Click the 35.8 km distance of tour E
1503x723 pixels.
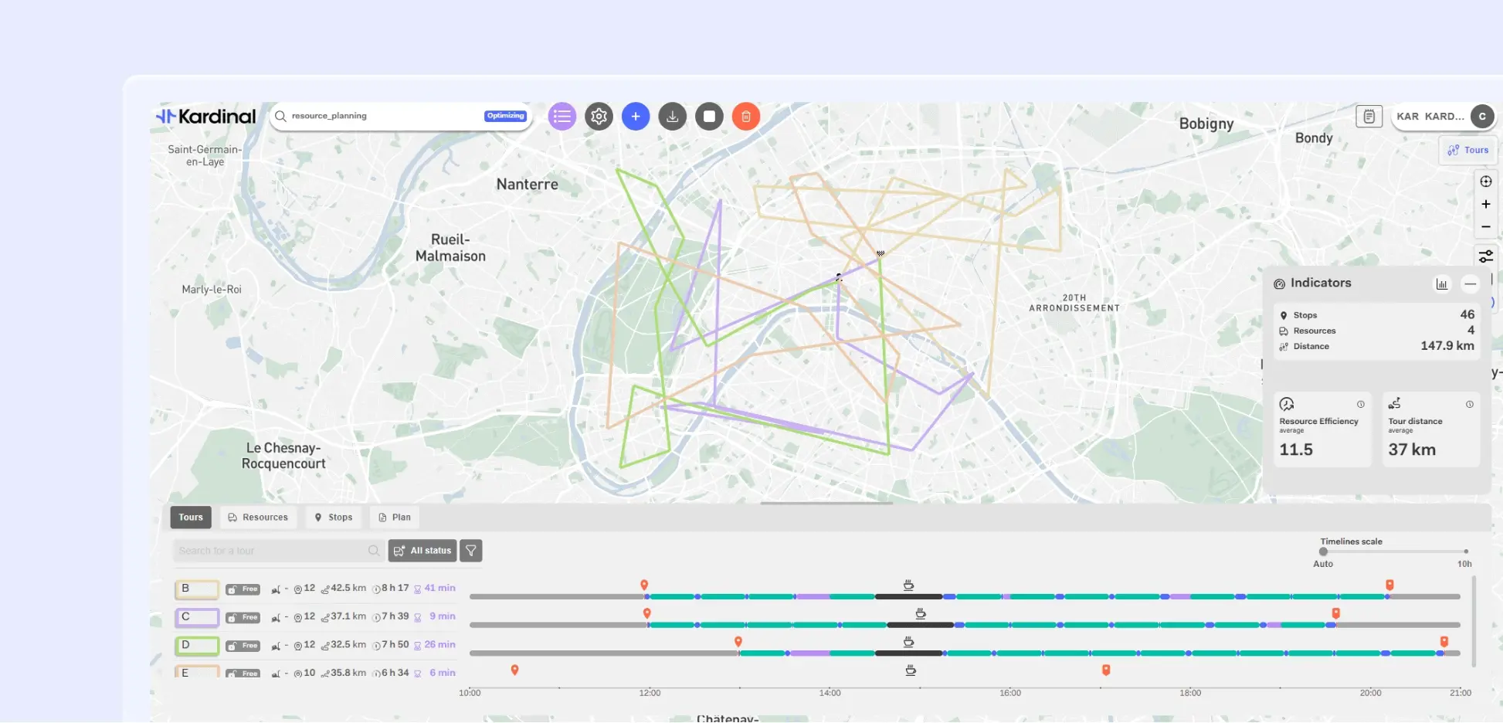[344, 673]
